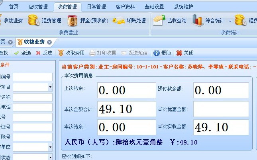
Task: Open 坏账处理 from the ribbon
Action: coord(136,21)
